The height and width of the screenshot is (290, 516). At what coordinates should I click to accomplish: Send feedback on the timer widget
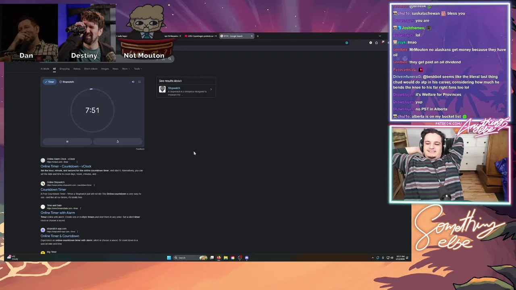click(x=140, y=149)
